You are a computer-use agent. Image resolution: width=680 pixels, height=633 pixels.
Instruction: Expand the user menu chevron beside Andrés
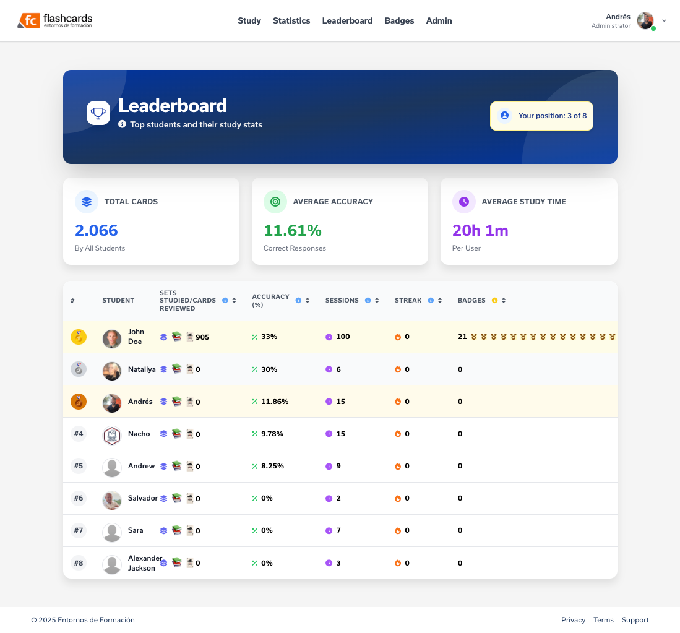tap(664, 20)
